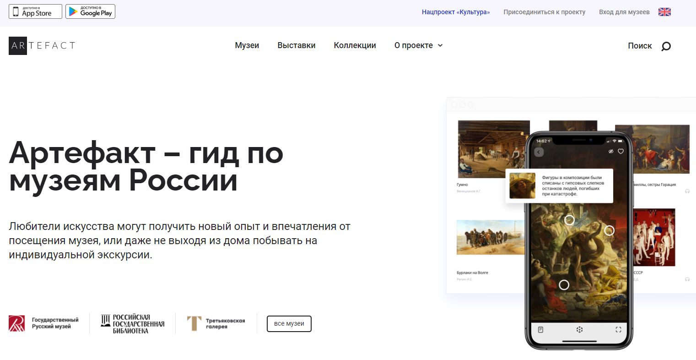Screen dimensions: 696x360
Task: Click the Russian State Library logo
Action: tap(132, 323)
